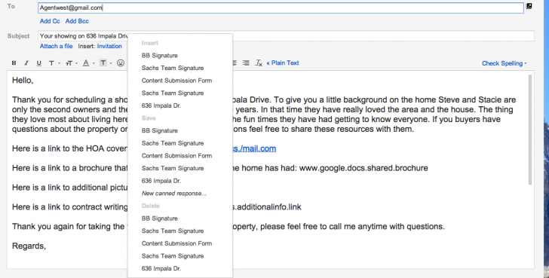
Task: Click the Attach a file link
Action: 56,46
